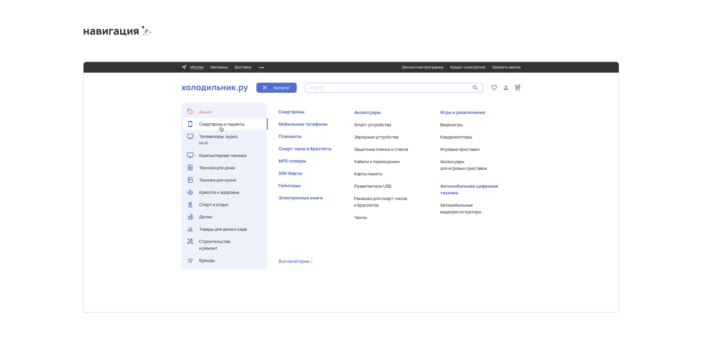The image size is (702, 341).
Task: Click the search magnifier icon
Action: pos(475,88)
